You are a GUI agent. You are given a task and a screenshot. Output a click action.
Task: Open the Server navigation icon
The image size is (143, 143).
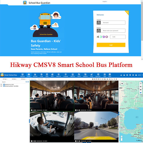coord(110,75)
